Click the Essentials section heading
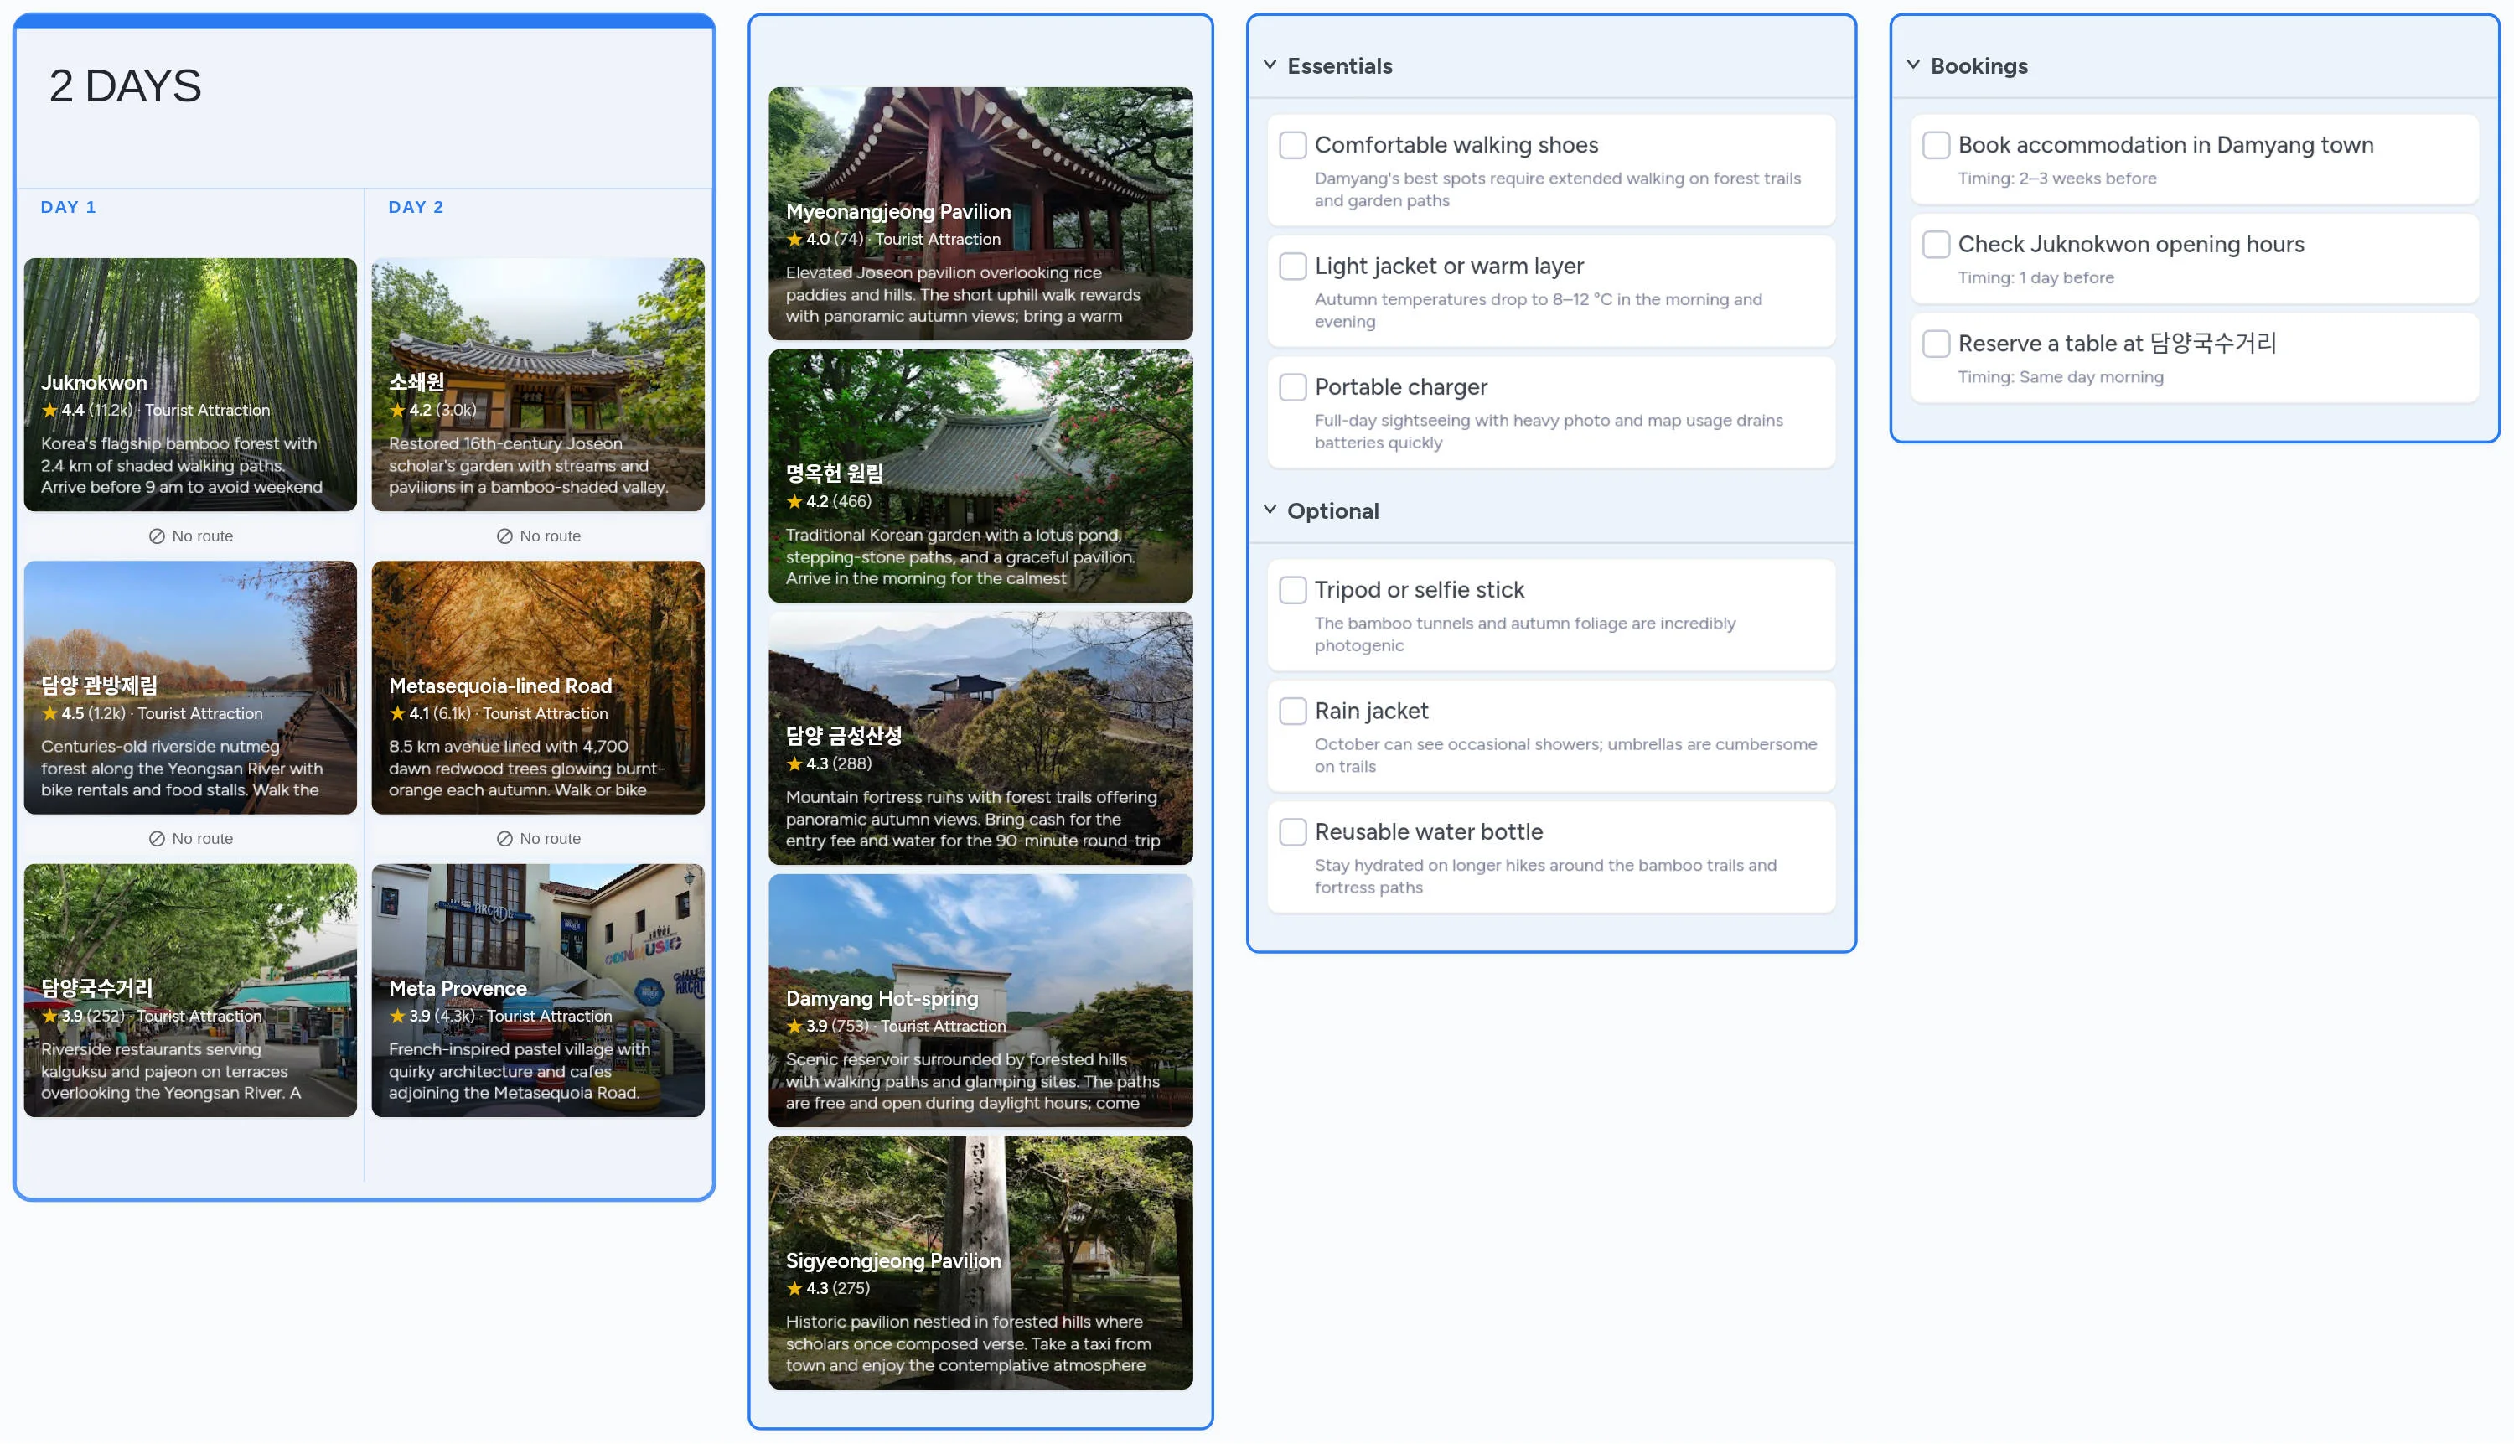This screenshot has height=1444, width=2514. pyautogui.click(x=1340, y=65)
